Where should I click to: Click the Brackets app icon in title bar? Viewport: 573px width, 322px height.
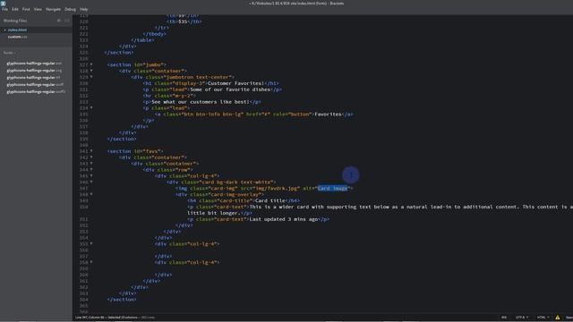pos(3,3)
